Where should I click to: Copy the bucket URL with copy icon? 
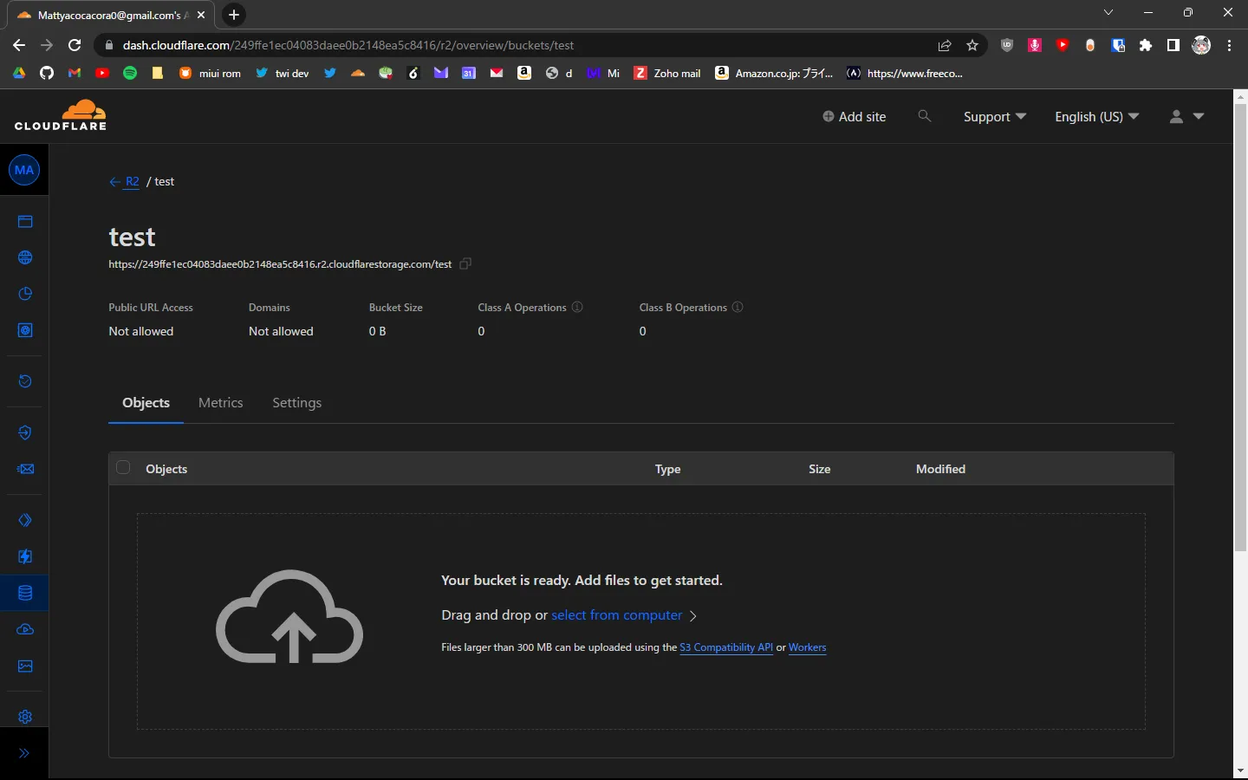(465, 263)
